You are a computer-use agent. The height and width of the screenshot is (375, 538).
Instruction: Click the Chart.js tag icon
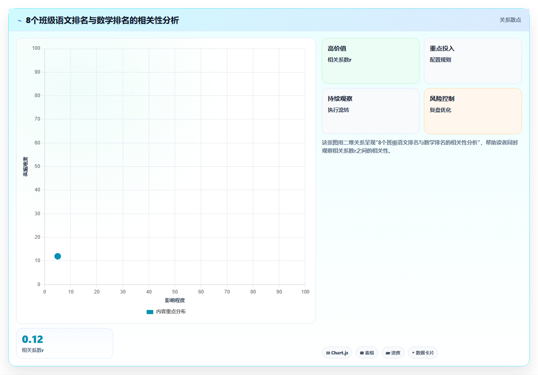point(328,353)
